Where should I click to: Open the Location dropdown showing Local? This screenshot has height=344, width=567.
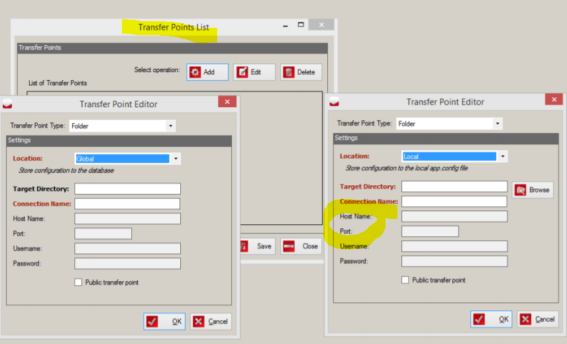pyautogui.click(x=503, y=156)
